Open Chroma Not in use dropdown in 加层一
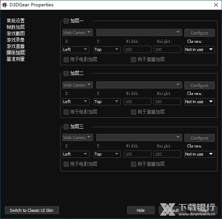 click(199, 49)
